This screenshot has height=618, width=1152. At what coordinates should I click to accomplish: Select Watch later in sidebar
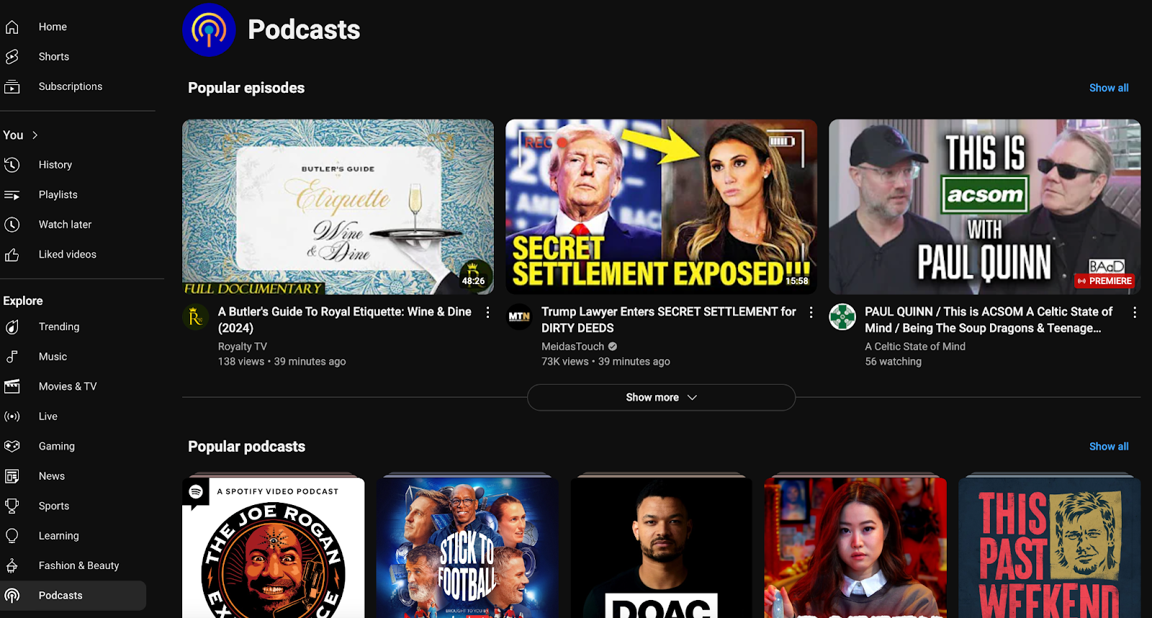click(x=65, y=224)
